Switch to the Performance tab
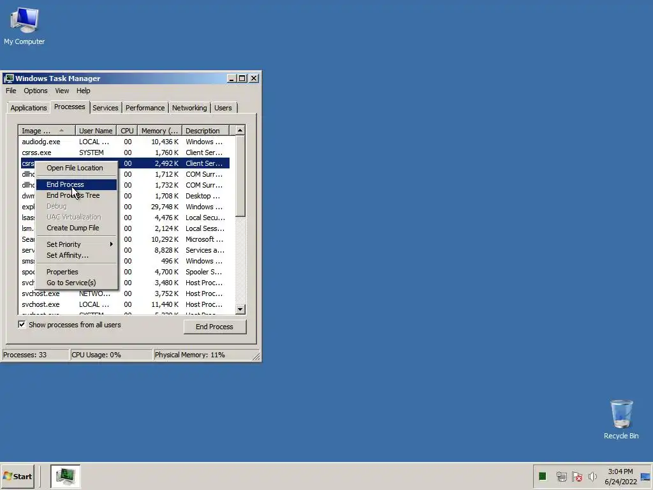Screen dimensions: 653x490 (x=145, y=107)
